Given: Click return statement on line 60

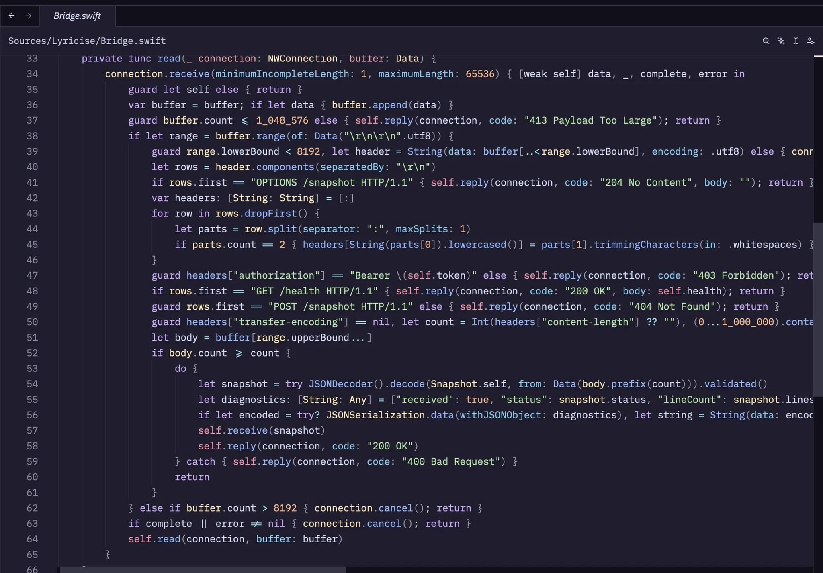Looking at the screenshot, I should [192, 477].
